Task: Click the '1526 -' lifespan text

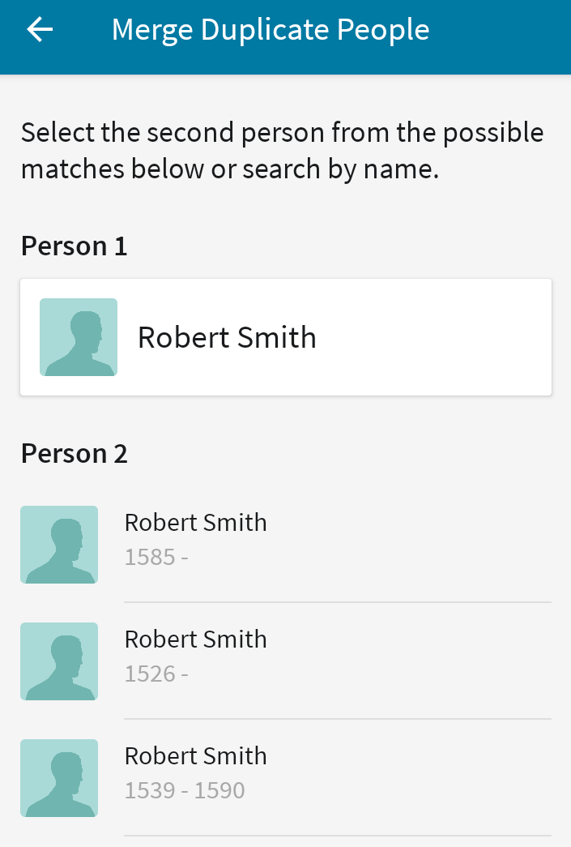Action: 156,674
